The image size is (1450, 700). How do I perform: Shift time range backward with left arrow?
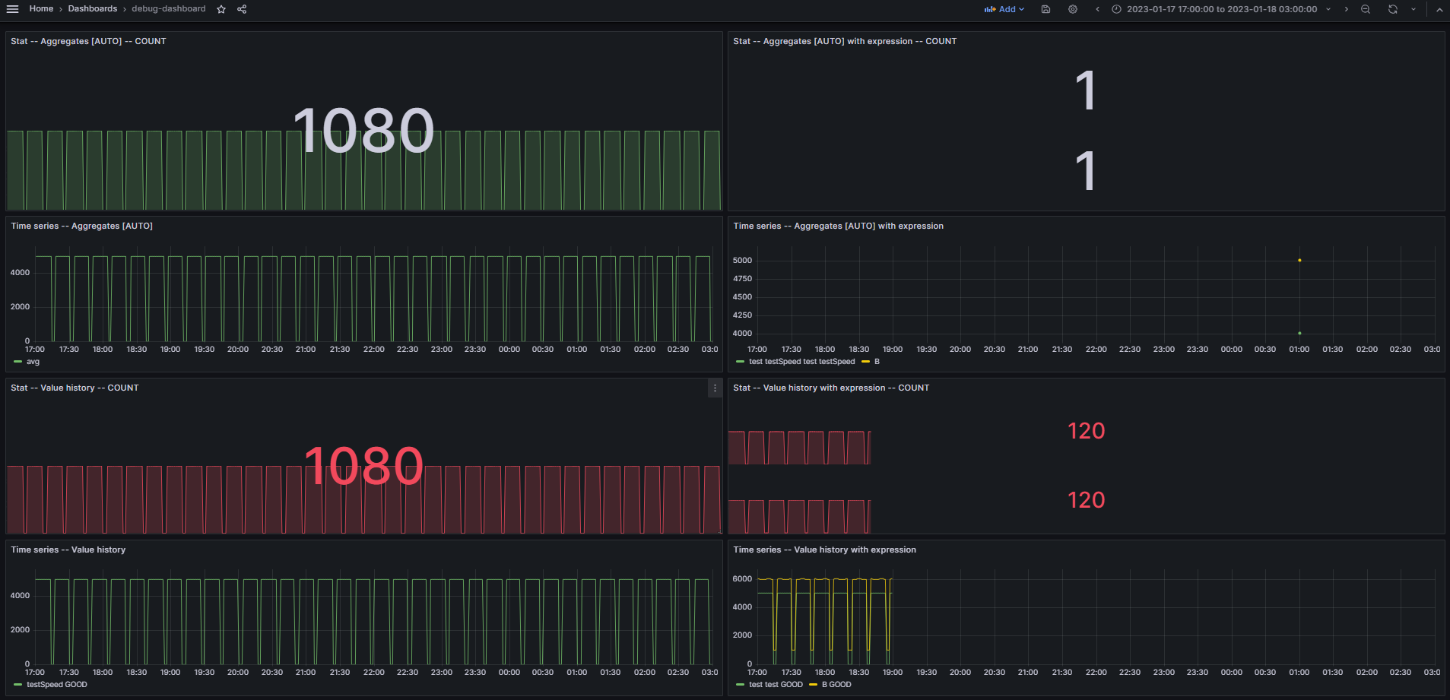point(1097,9)
